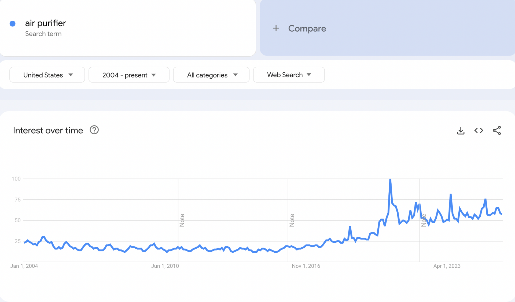515x302 pixels.
Task: Click the Note marker near Jun 2010
Action: coord(182,220)
